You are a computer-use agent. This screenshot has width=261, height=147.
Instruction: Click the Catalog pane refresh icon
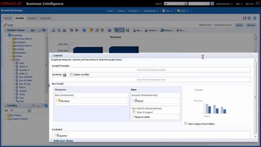click(x=46, y=105)
